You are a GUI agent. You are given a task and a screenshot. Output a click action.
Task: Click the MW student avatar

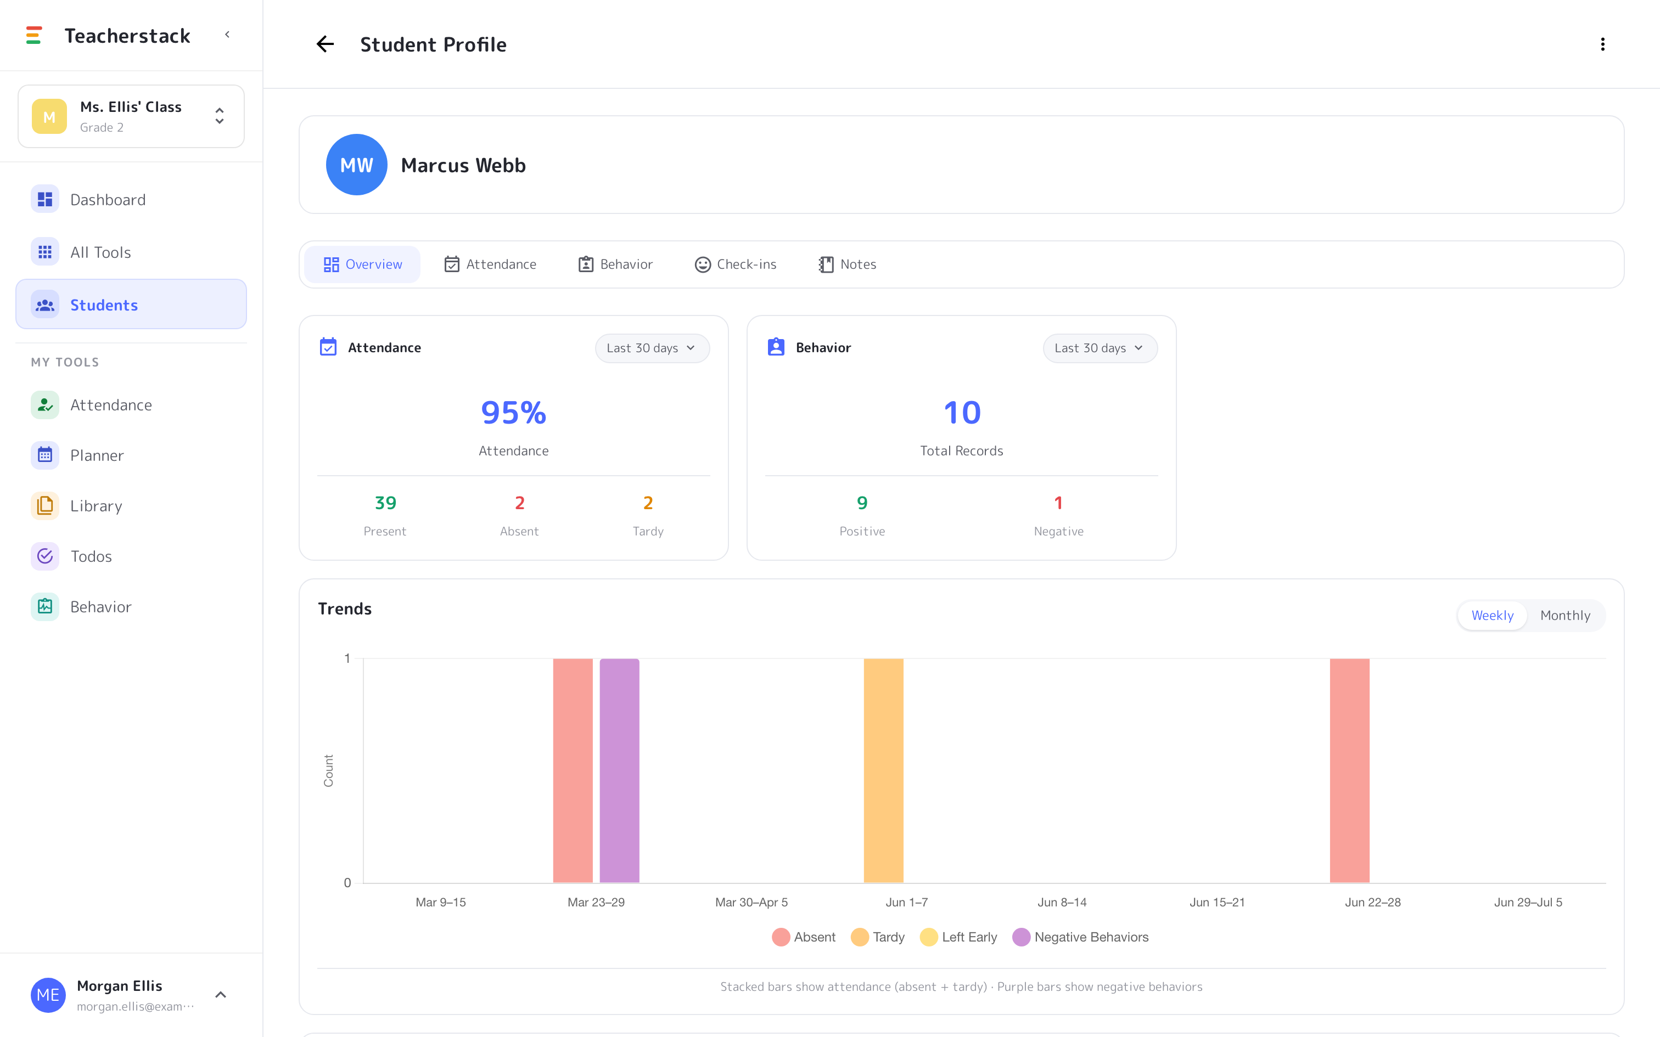[357, 165]
